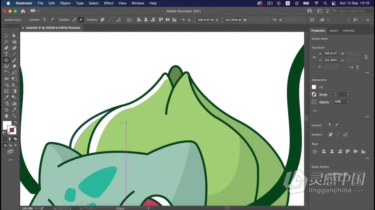Go to Illustrator home screen
This screenshot has height=210, width=375.
(23, 11)
